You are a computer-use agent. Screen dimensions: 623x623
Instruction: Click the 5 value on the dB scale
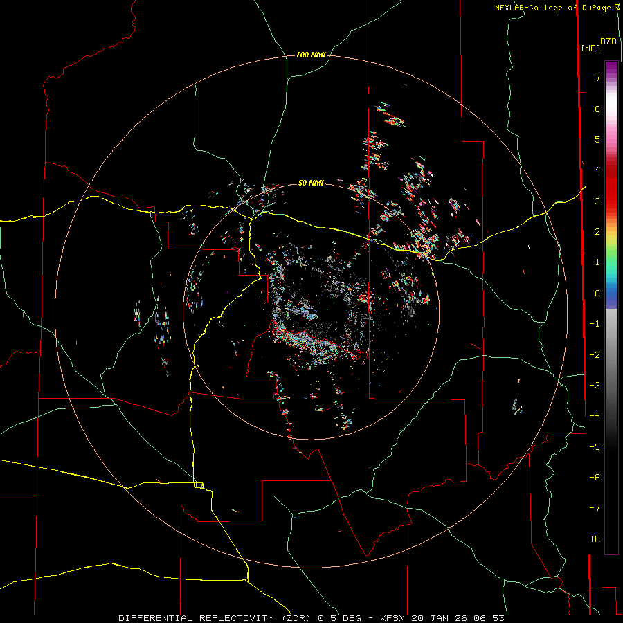(597, 139)
